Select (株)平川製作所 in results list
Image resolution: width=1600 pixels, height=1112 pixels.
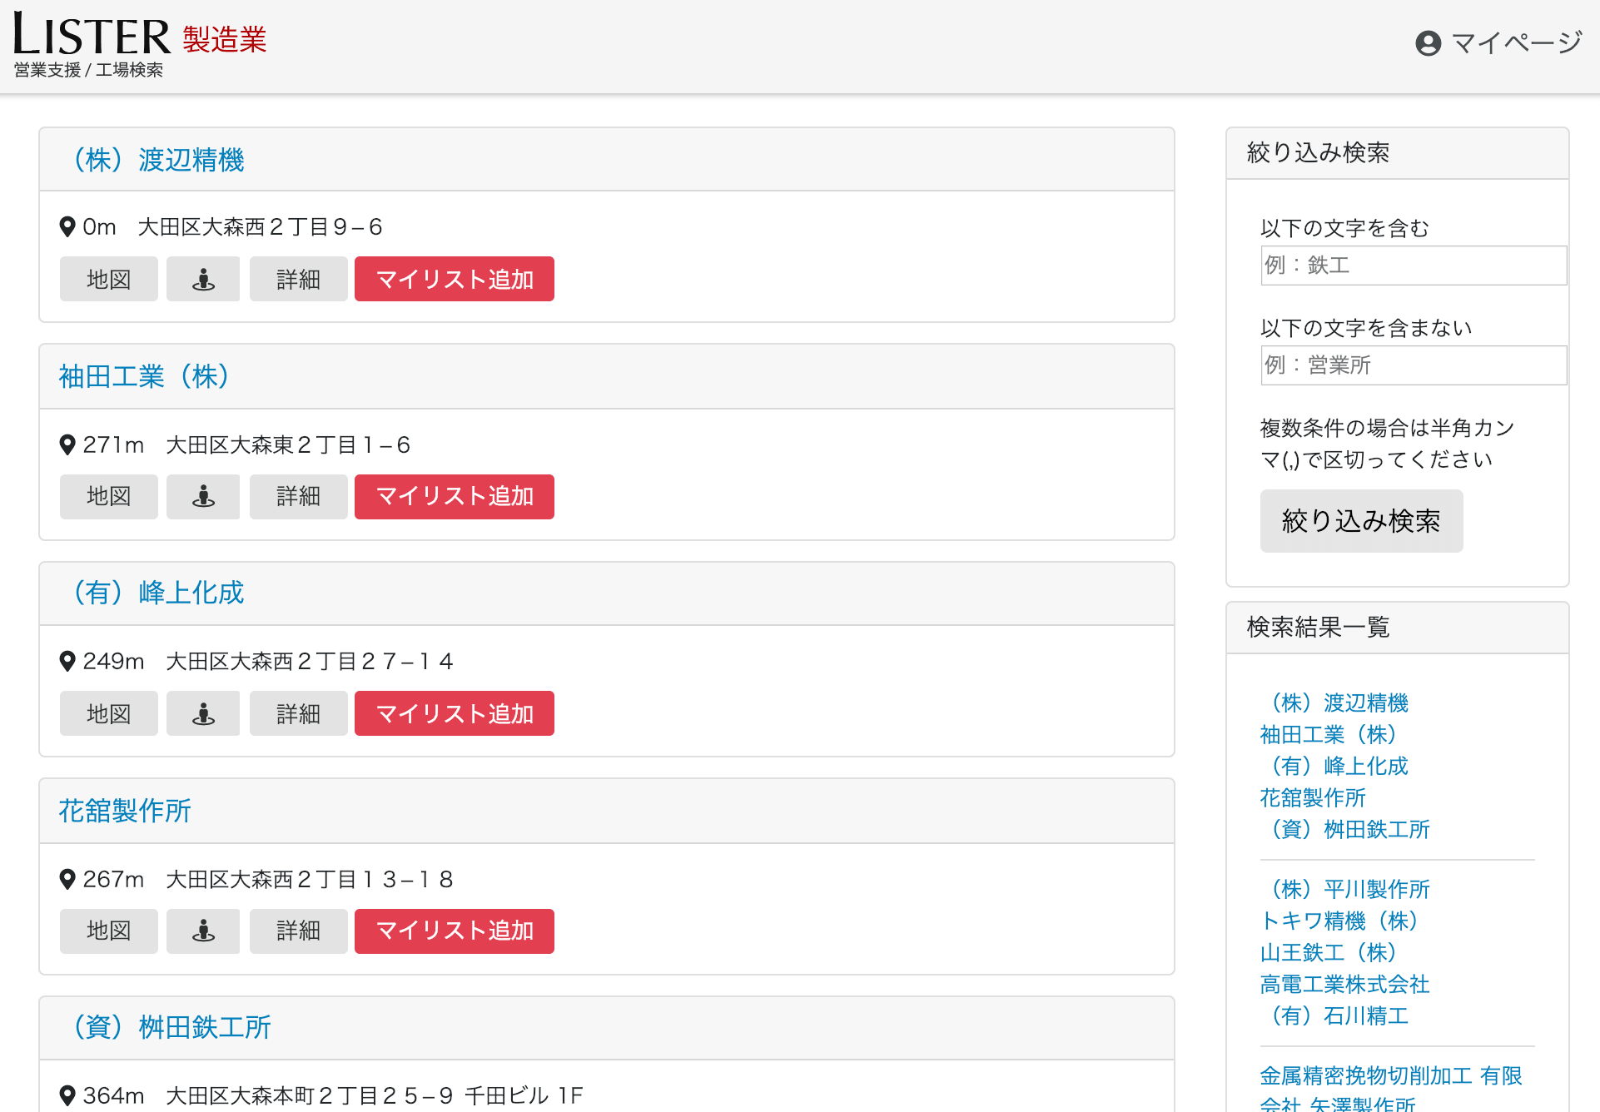(1345, 890)
